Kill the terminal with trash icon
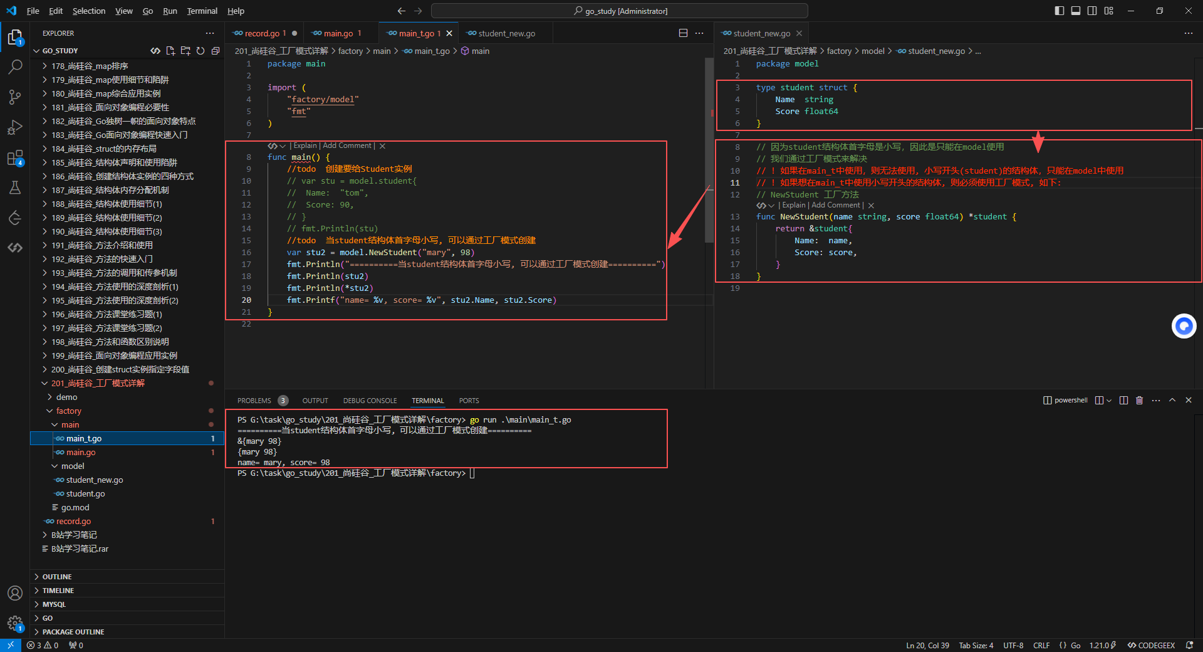Image resolution: width=1203 pixels, height=652 pixels. [1140, 400]
